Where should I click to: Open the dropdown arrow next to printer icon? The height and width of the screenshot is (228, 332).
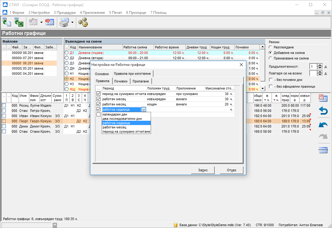click(72, 22)
